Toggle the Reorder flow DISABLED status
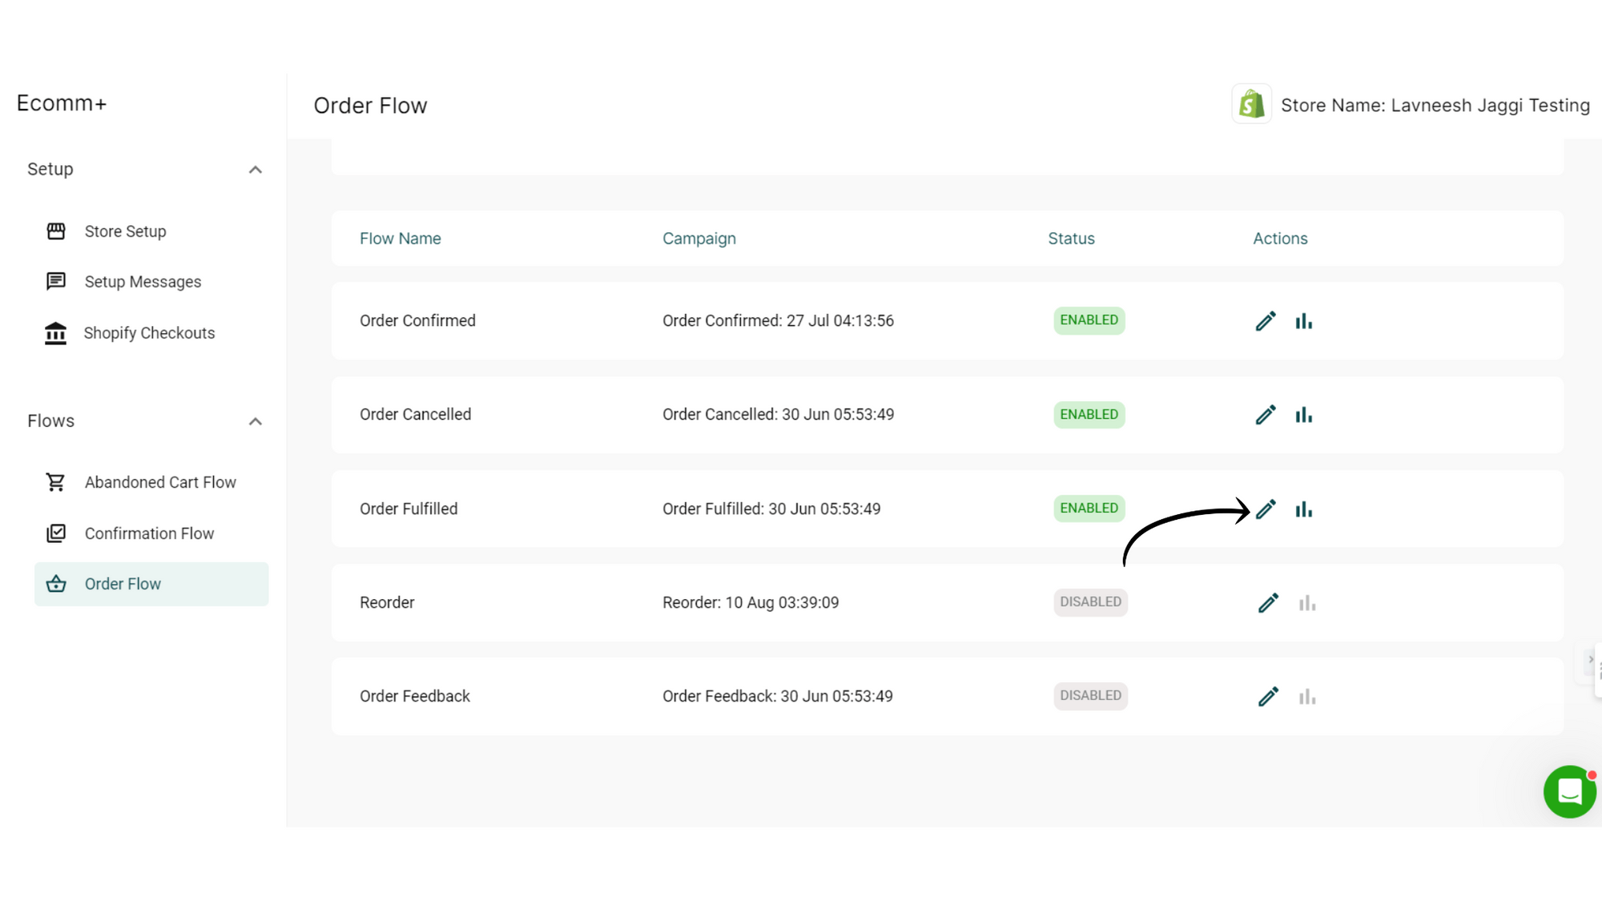Image resolution: width=1602 pixels, height=901 pixels. [x=1090, y=601]
